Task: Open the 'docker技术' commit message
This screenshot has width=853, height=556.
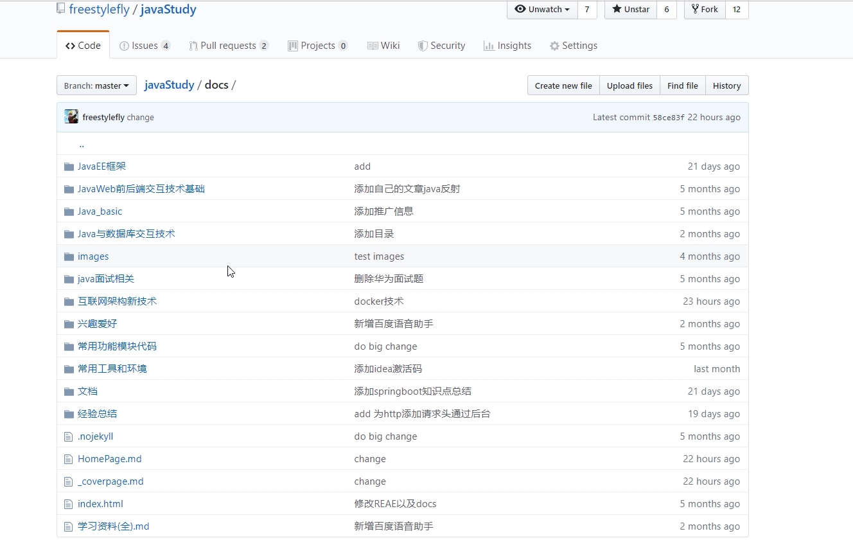Action: click(x=379, y=301)
